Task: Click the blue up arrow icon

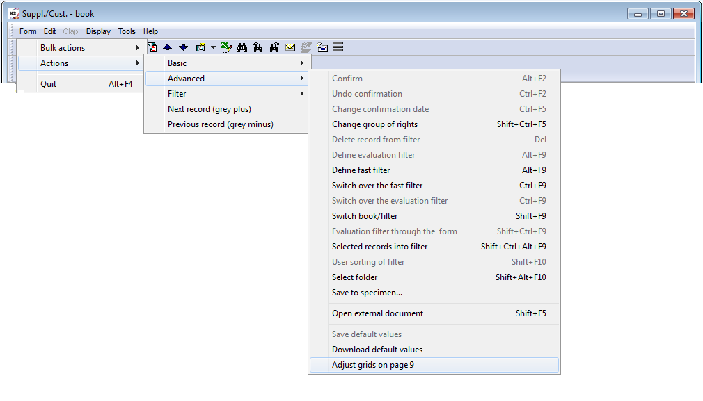Action: [167, 47]
